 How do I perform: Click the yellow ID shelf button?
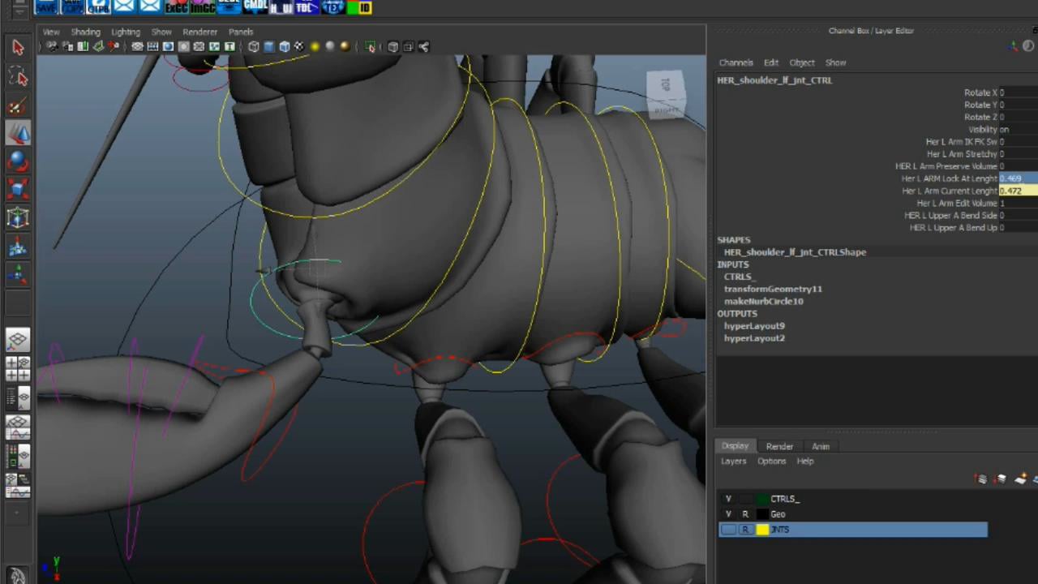point(363,7)
